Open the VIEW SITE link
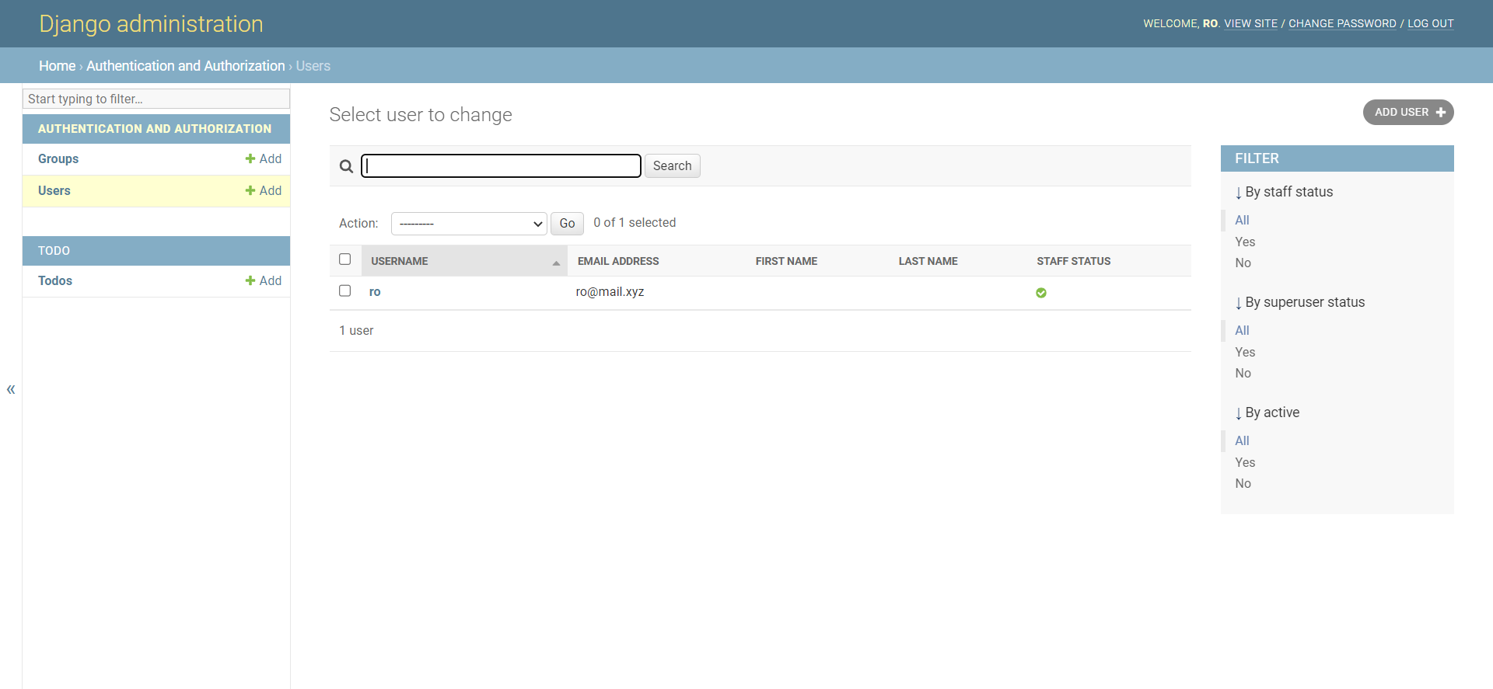1493x689 pixels. (x=1251, y=23)
